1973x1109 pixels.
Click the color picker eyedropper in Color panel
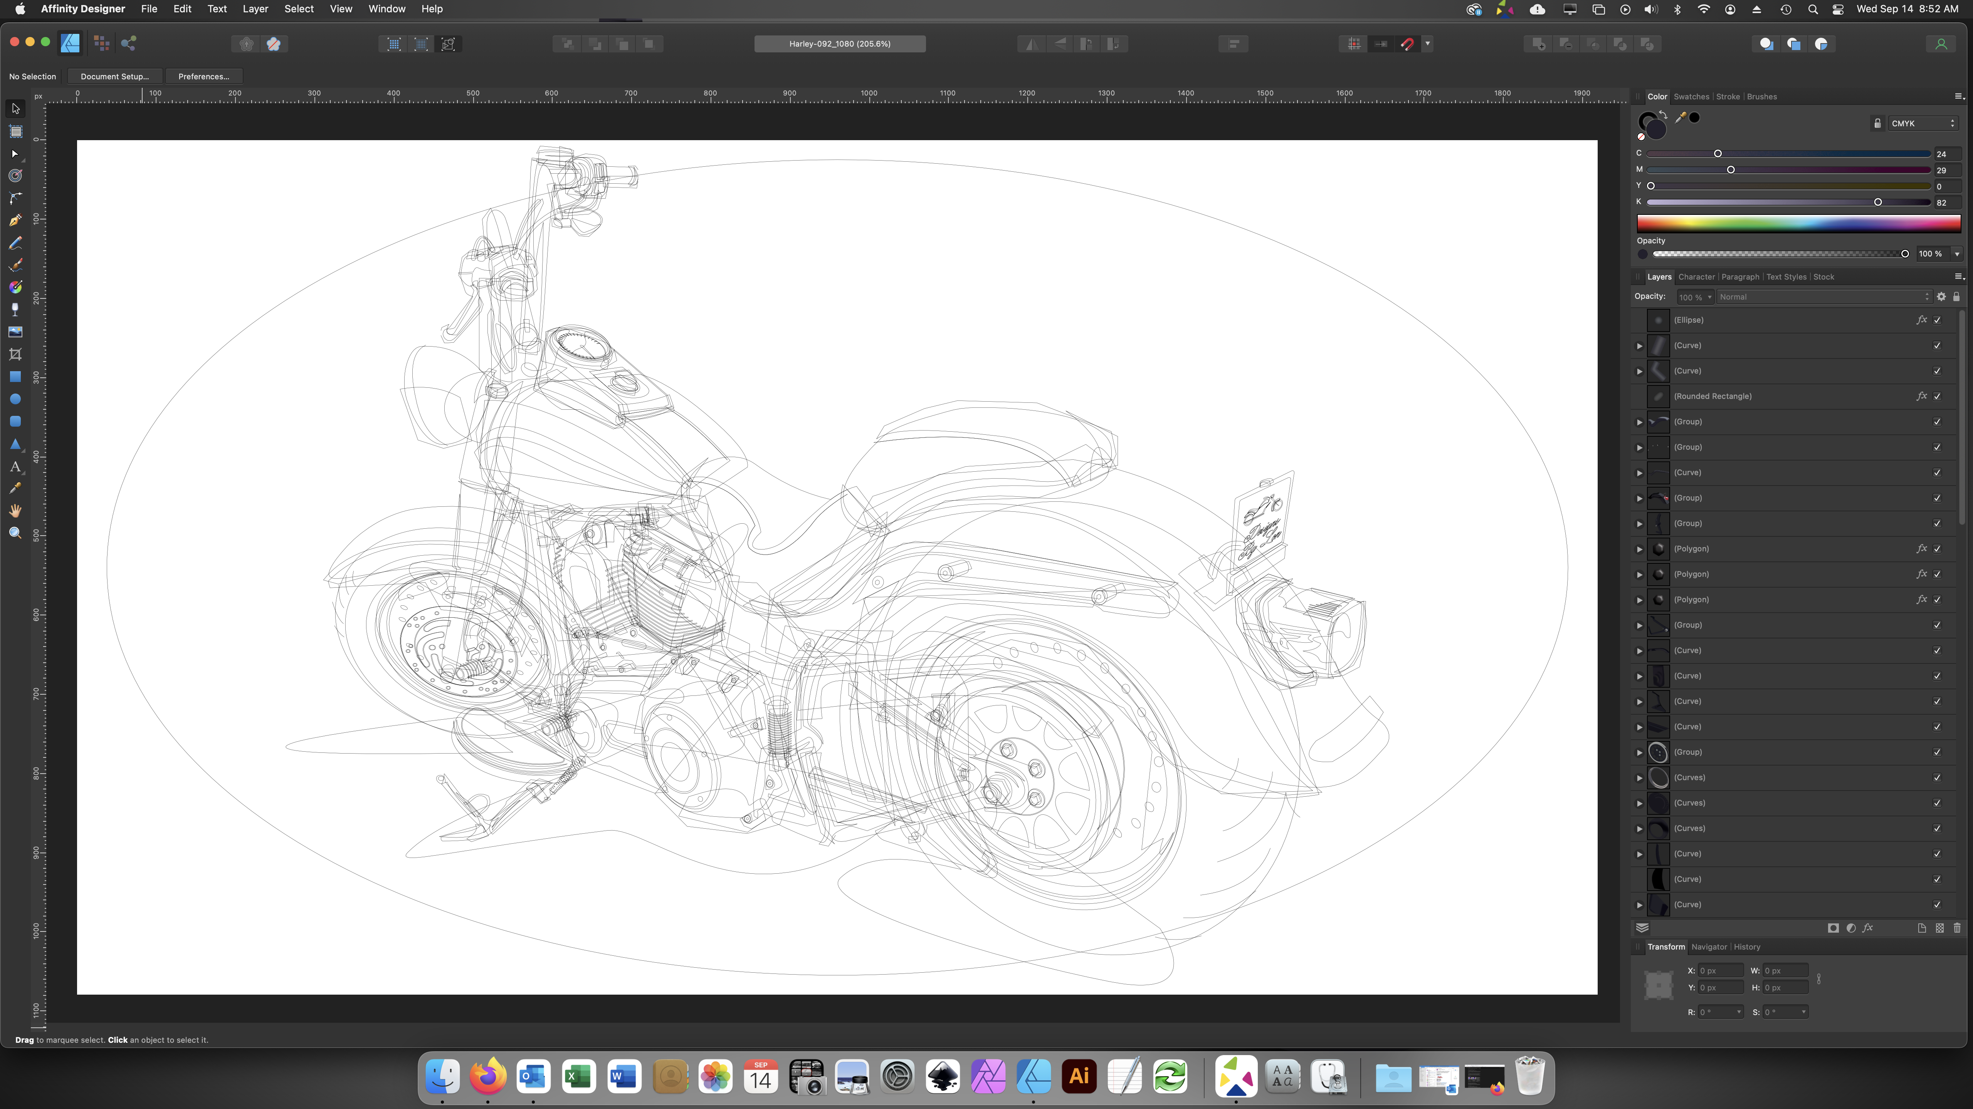coord(1681,117)
